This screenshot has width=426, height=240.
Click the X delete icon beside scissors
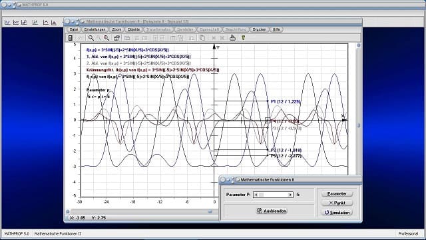coord(222,38)
